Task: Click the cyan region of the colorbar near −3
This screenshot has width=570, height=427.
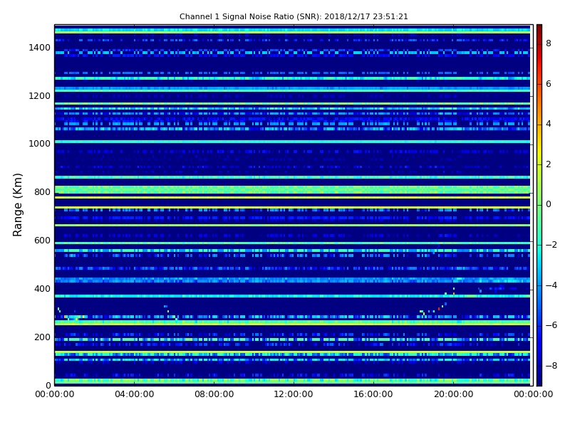Action: pyautogui.click(x=539, y=265)
